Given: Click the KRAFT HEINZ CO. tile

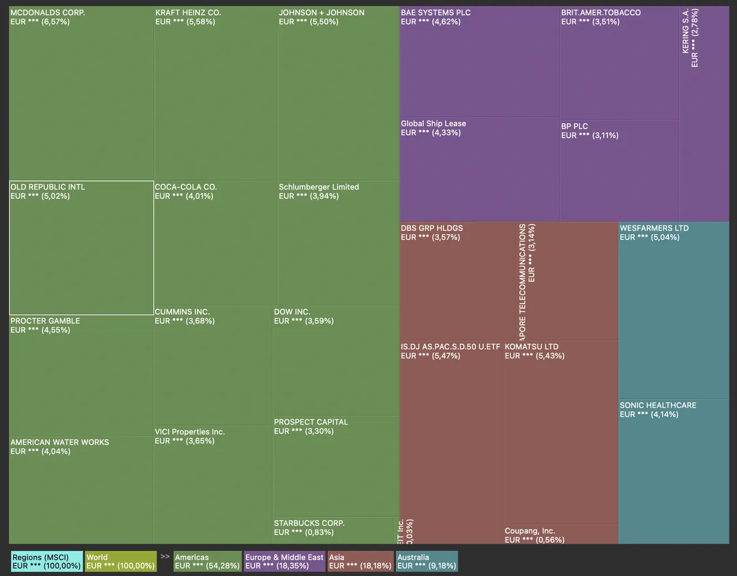Looking at the screenshot, I should (215, 93).
